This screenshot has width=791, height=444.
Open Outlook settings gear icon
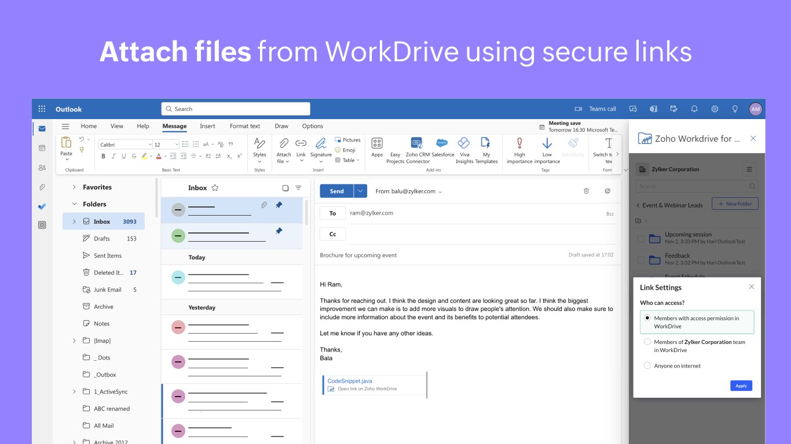coord(715,109)
